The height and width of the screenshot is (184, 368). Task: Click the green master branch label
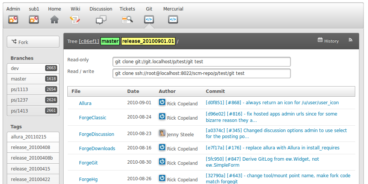pyautogui.click(x=110, y=41)
